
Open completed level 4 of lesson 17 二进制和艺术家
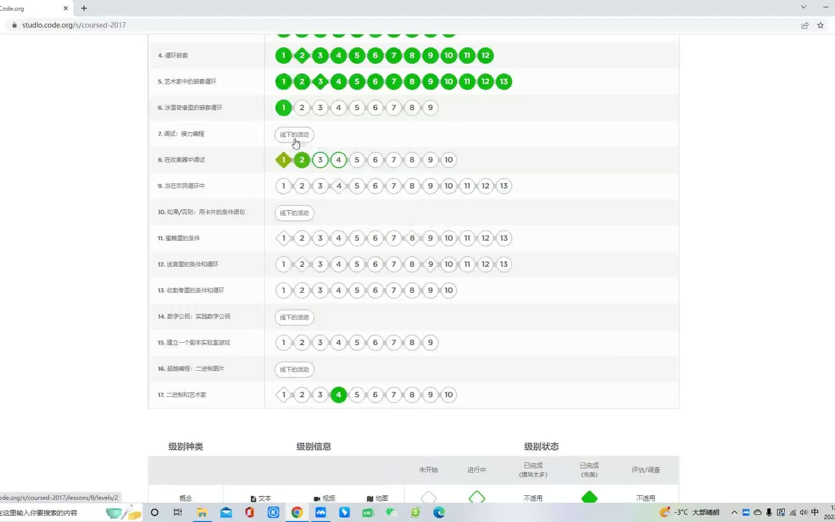pyautogui.click(x=339, y=395)
